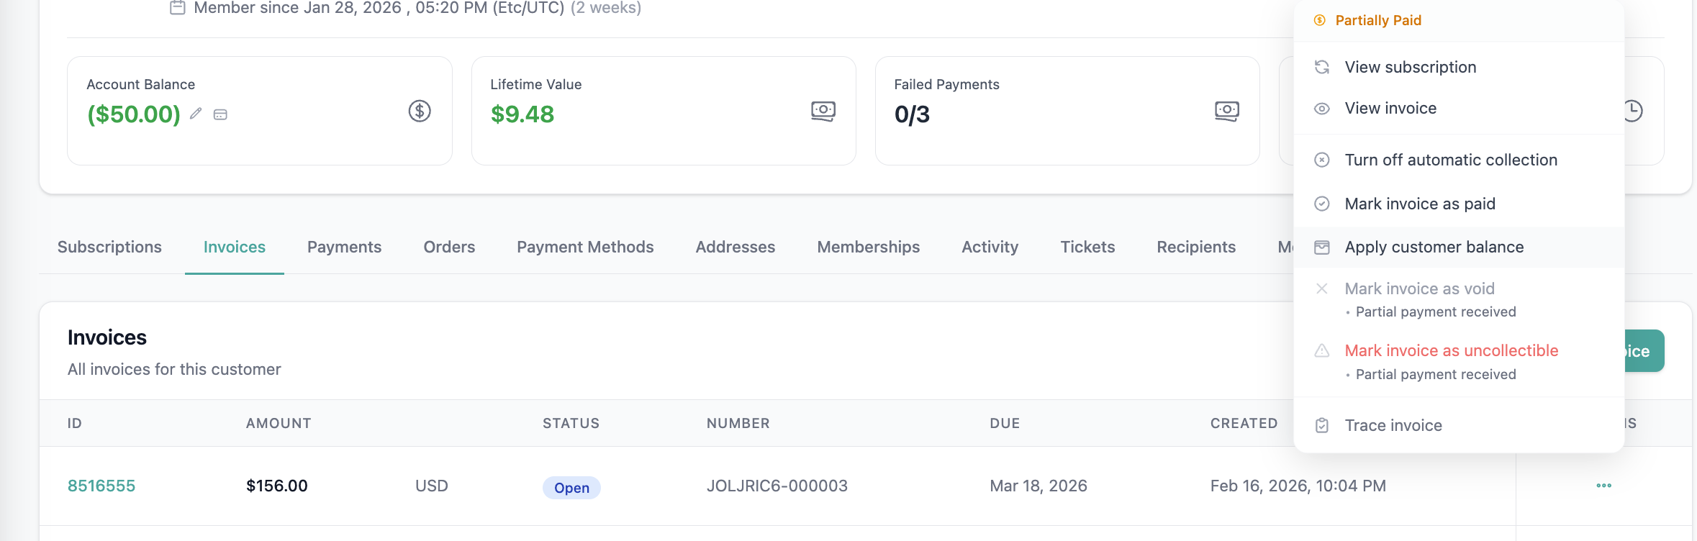The height and width of the screenshot is (541, 1697).
Task: Choose Apply customer balance
Action: (x=1434, y=247)
